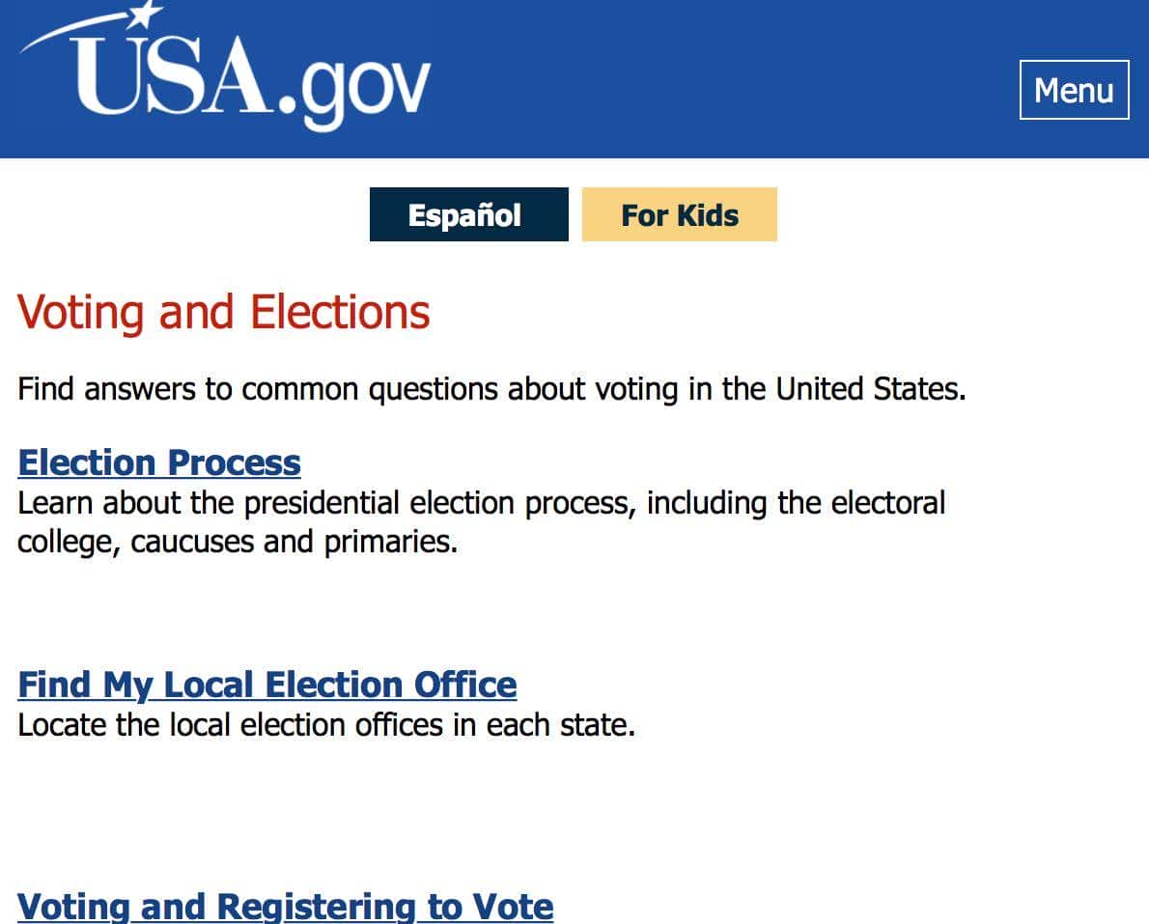
Task: Open the Election Process link
Action: [x=159, y=462]
